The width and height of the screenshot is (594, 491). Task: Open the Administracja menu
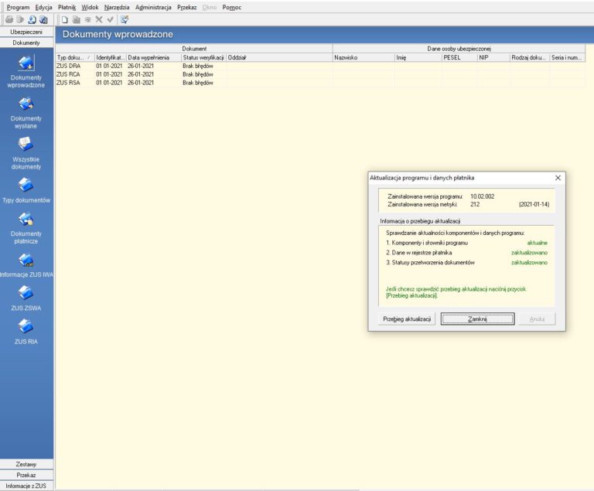[152, 7]
